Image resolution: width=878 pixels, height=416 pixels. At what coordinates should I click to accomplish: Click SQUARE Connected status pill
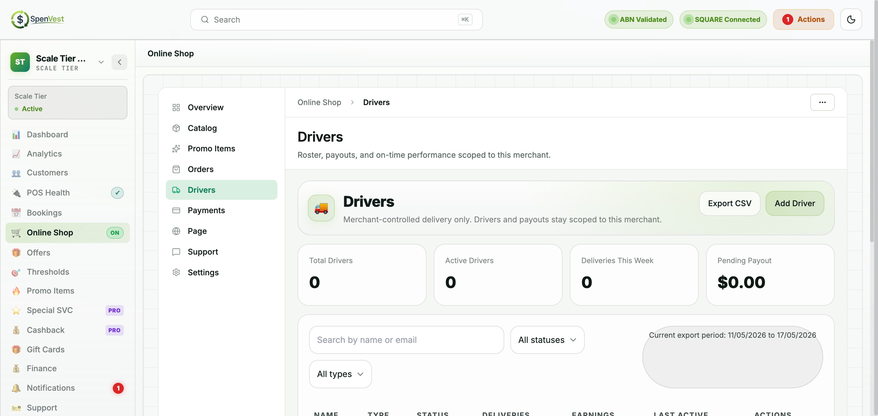coord(723,20)
